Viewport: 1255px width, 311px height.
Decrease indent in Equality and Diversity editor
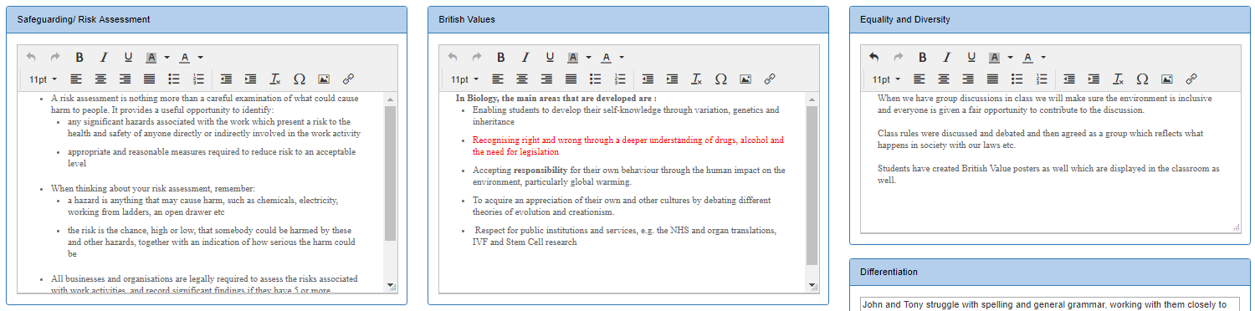(1069, 79)
